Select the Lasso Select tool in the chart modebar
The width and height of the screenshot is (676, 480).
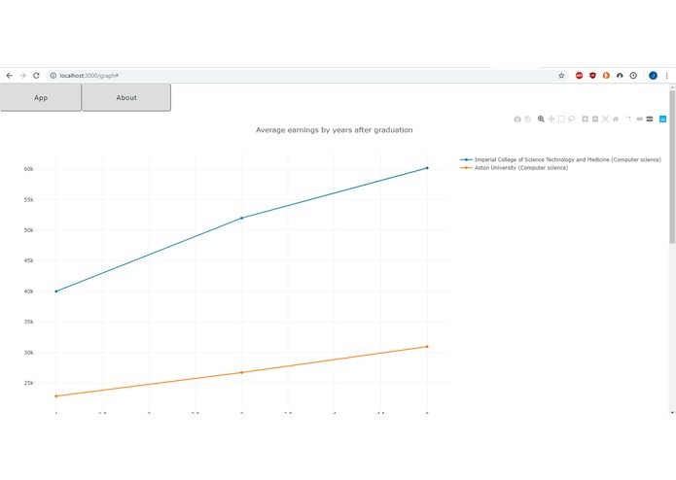click(572, 119)
